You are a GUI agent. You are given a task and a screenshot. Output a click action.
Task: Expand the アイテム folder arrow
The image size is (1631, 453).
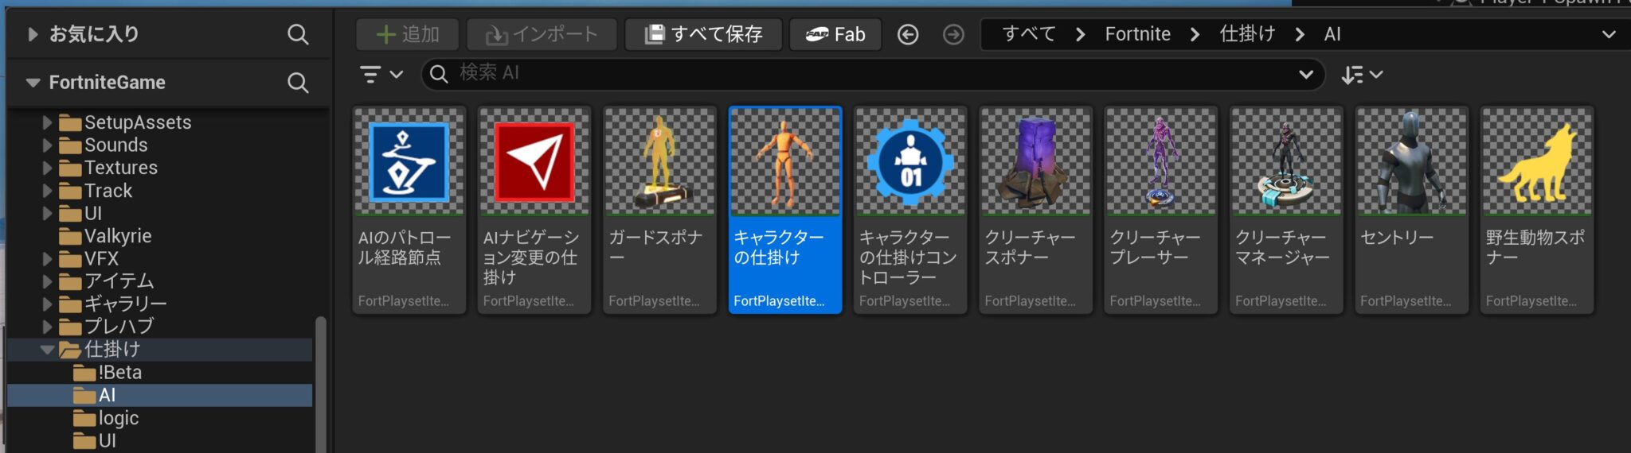pyautogui.click(x=47, y=281)
